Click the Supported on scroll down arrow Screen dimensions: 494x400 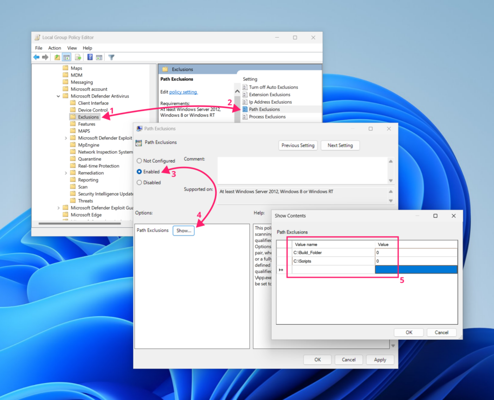click(391, 201)
